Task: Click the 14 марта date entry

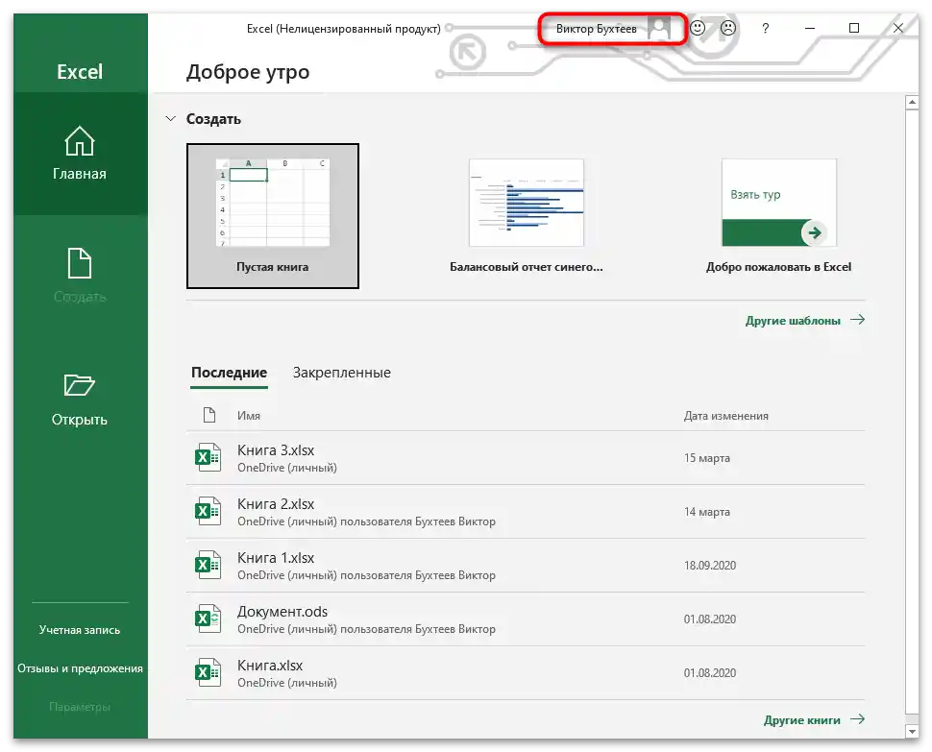Action: click(x=707, y=512)
